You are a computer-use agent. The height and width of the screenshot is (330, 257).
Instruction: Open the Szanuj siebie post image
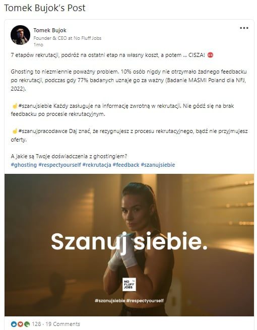pyautogui.click(x=129, y=245)
